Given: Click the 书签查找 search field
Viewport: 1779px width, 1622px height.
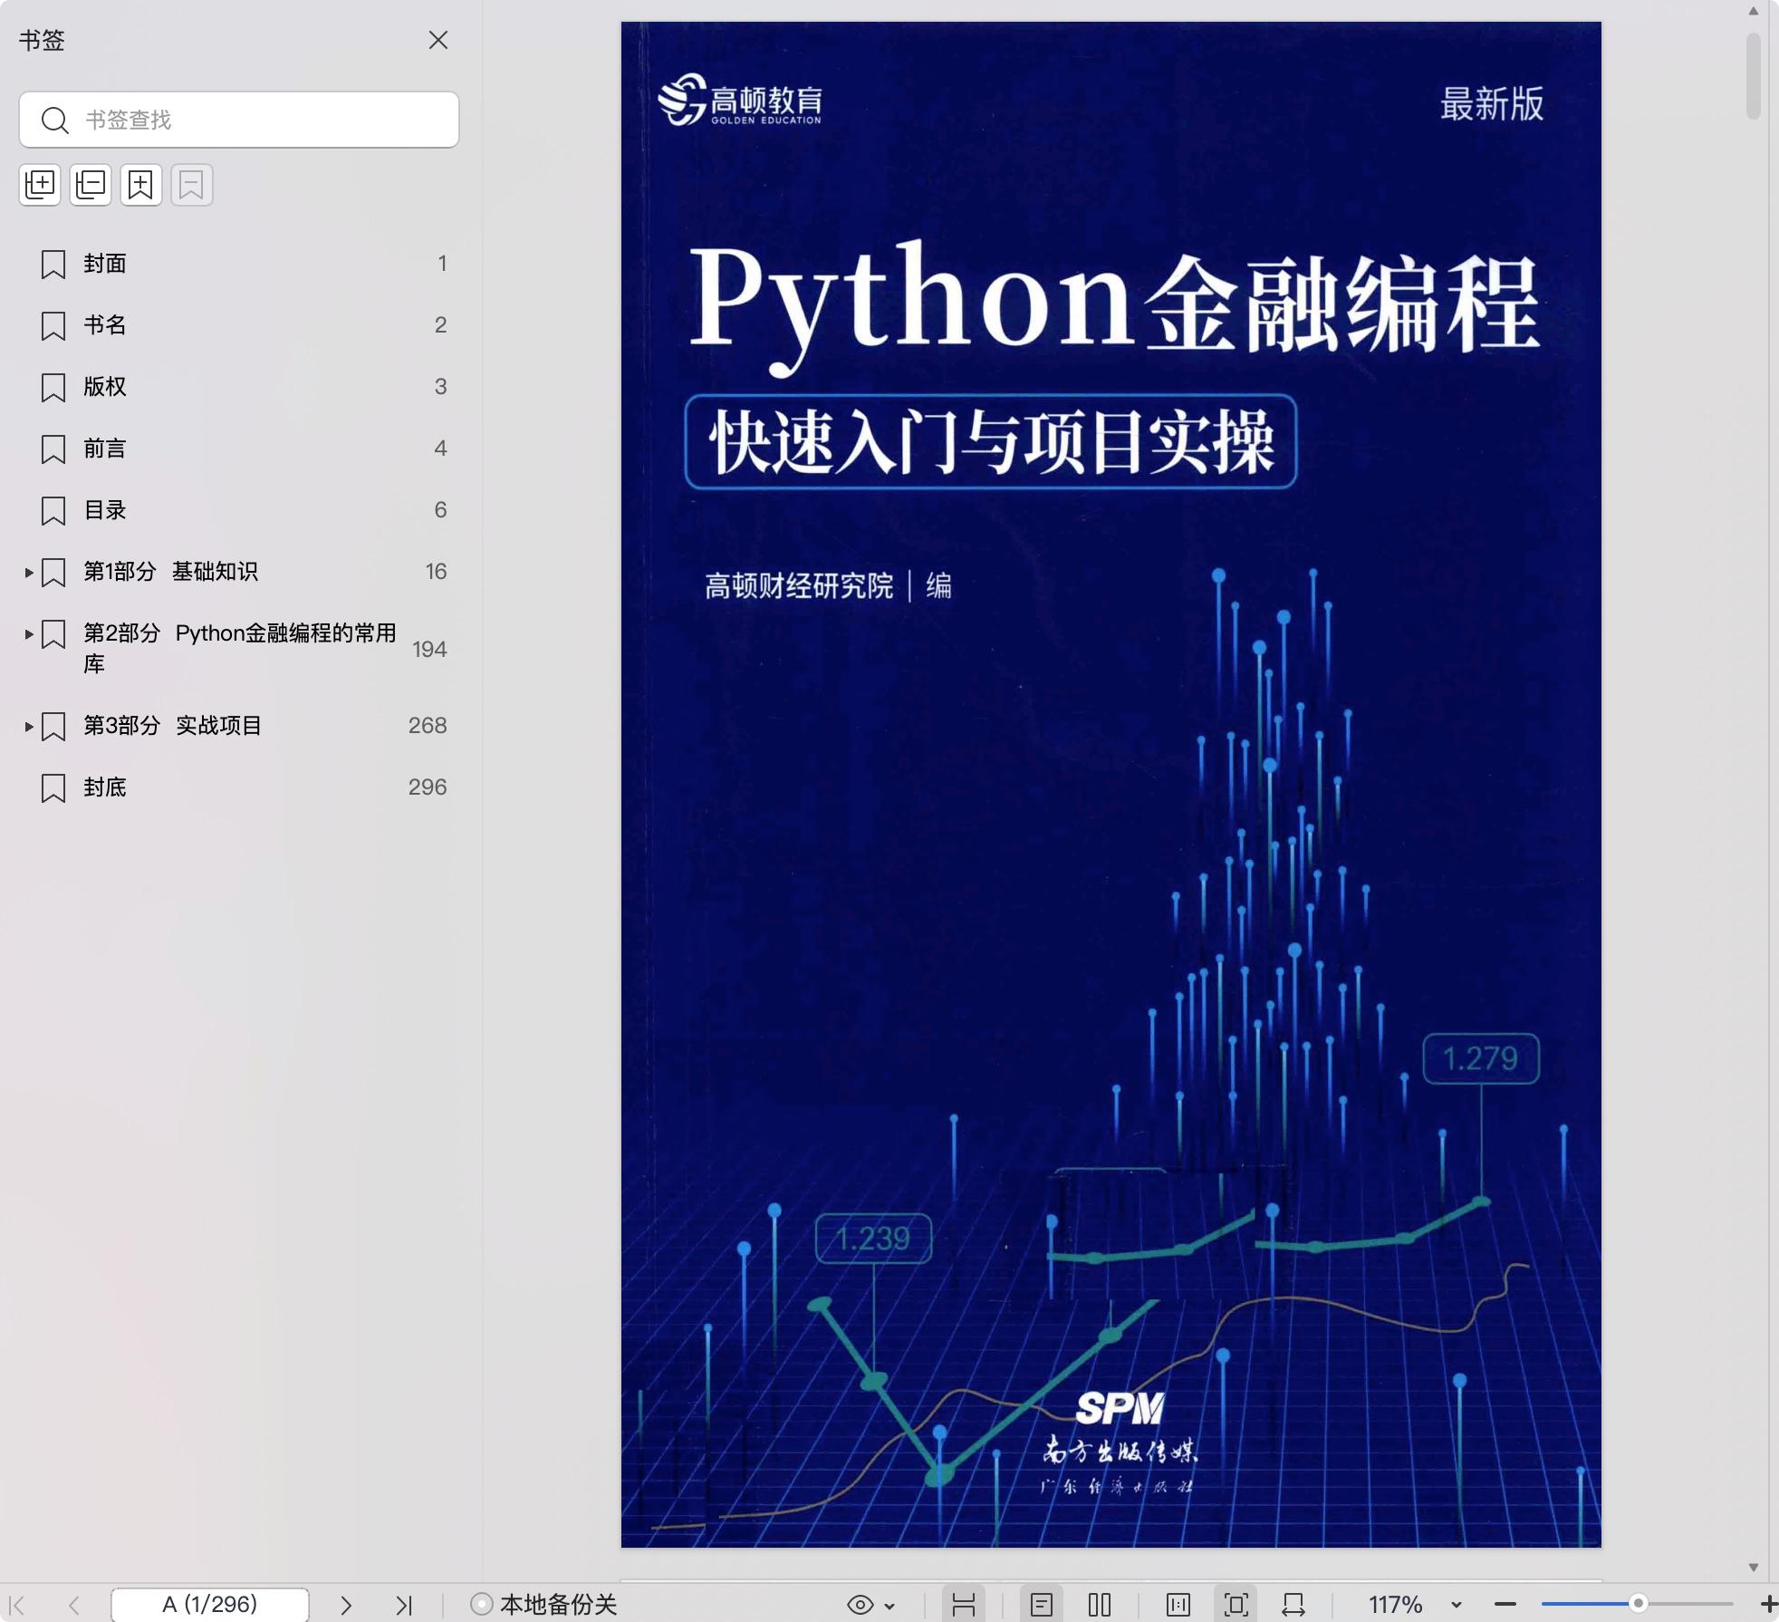Looking at the screenshot, I should pyautogui.click(x=239, y=120).
